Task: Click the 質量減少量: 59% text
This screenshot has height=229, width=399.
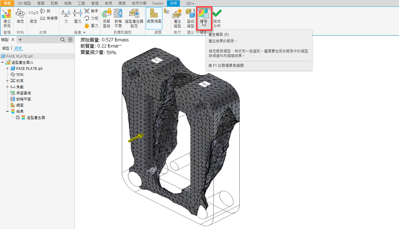Action: 98,53
